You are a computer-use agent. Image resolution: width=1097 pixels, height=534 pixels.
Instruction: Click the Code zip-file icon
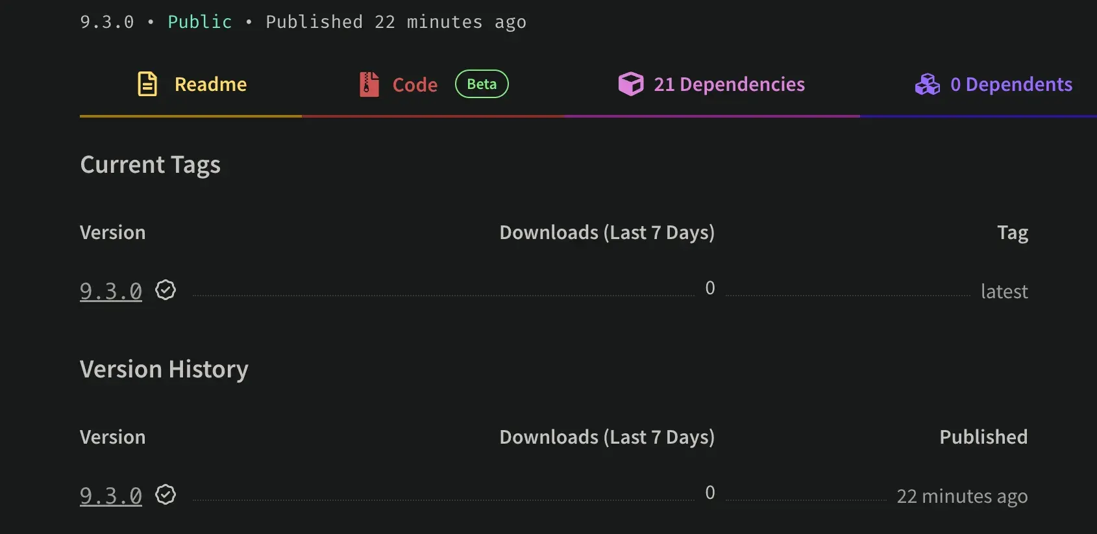(369, 84)
